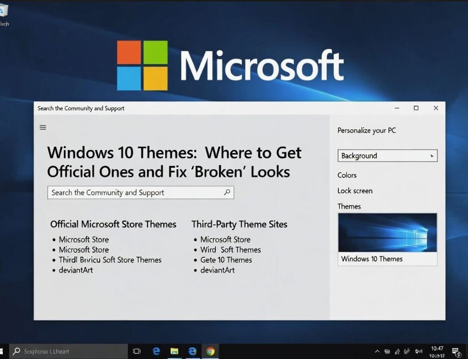Screen dimensions: 468x359
Task: Open deviantArt under Official Microsoft Store Themes
Action: (x=76, y=270)
